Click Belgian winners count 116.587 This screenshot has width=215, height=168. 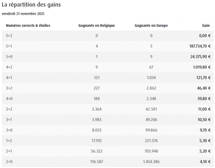pyautogui.click(x=96, y=162)
